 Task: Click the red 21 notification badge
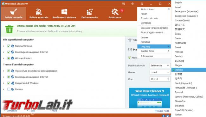pyautogui.click(x=122, y=10)
